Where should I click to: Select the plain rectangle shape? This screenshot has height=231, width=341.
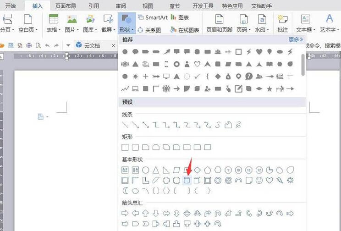(125, 147)
